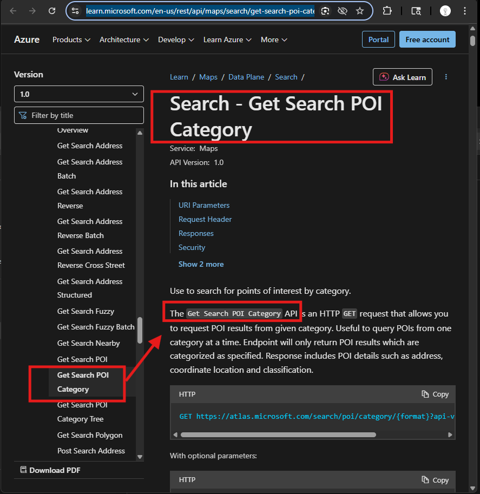Open Get Search Address in sidebar
This screenshot has width=480, height=494.
point(90,146)
